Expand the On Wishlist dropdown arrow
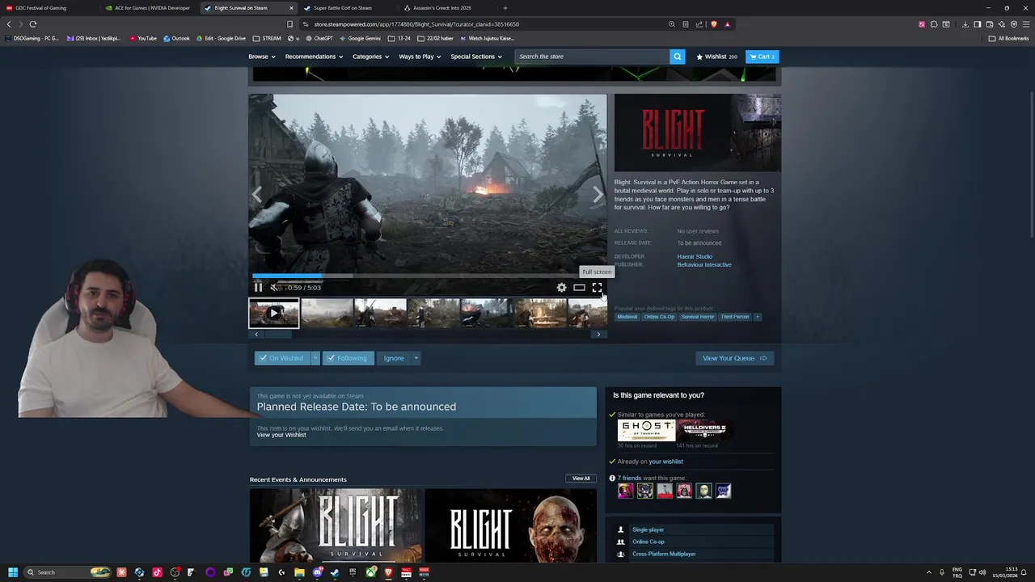Screen dimensions: 1035x582 click(x=314, y=358)
